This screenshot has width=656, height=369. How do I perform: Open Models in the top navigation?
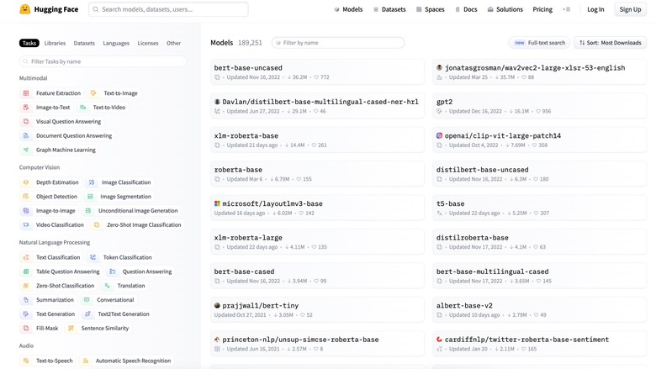coord(348,9)
